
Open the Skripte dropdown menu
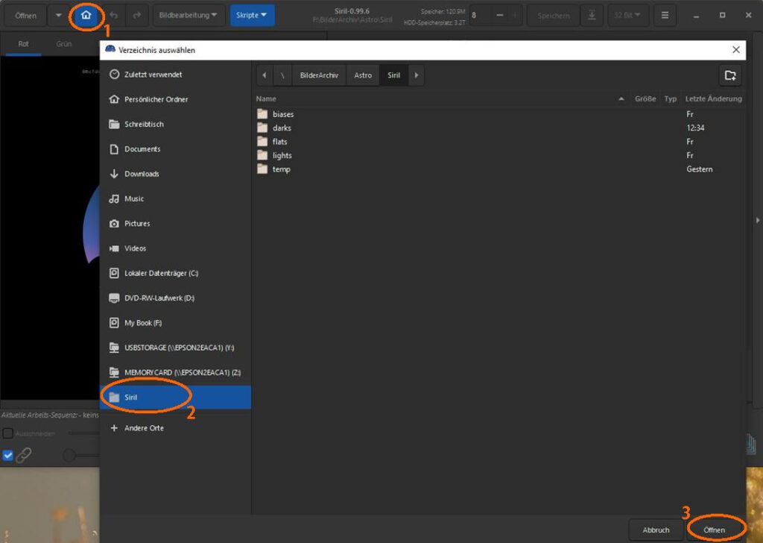[252, 16]
